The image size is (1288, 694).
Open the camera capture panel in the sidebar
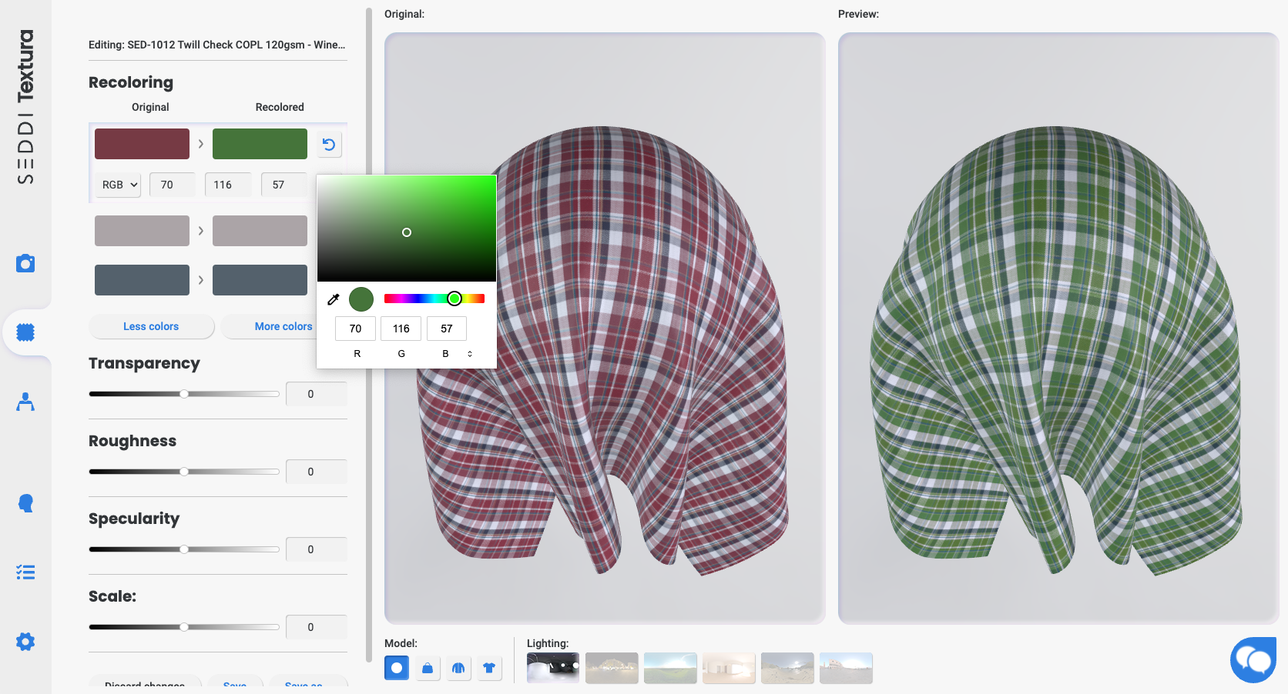pyautogui.click(x=25, y=263)
